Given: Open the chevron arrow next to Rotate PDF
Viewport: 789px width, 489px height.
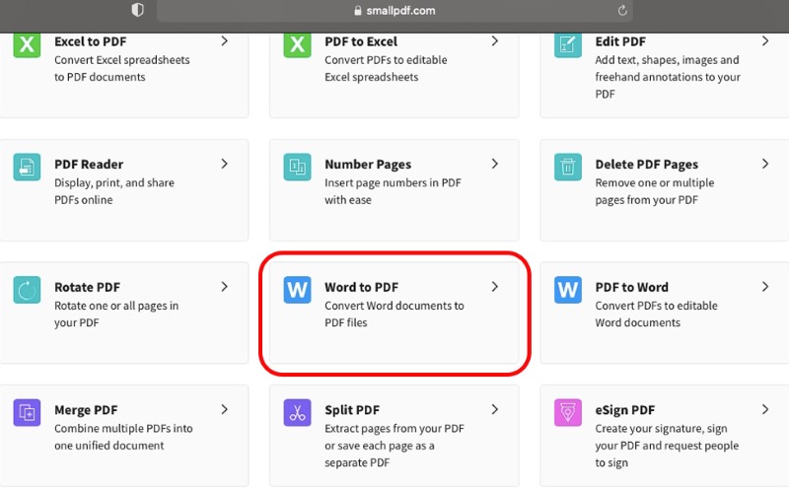Looking at the screenshot, I should (x=225, y=287).
